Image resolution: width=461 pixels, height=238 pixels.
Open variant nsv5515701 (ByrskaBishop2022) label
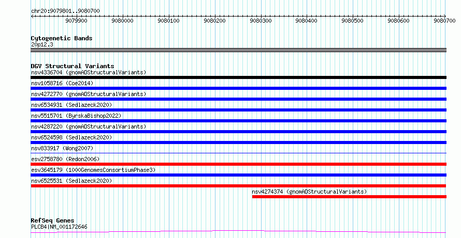pos(76,116)
